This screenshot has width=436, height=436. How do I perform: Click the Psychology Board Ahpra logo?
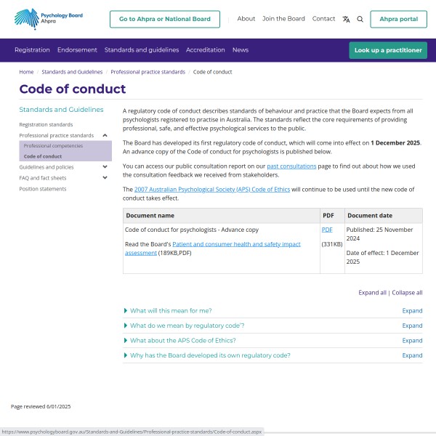tap(48, 19)
